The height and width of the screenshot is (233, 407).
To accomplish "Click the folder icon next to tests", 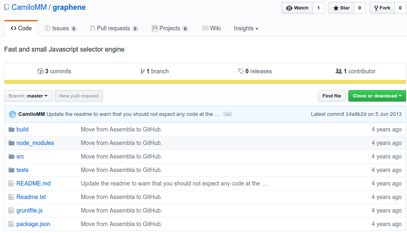I will tap(11, 170).
